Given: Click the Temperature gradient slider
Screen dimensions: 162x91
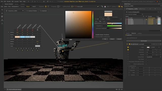Looking at the screenshot, I should (x=114, y=23).
